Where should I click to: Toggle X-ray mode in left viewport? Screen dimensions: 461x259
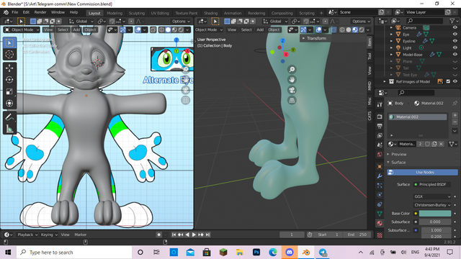coord(153,29)
